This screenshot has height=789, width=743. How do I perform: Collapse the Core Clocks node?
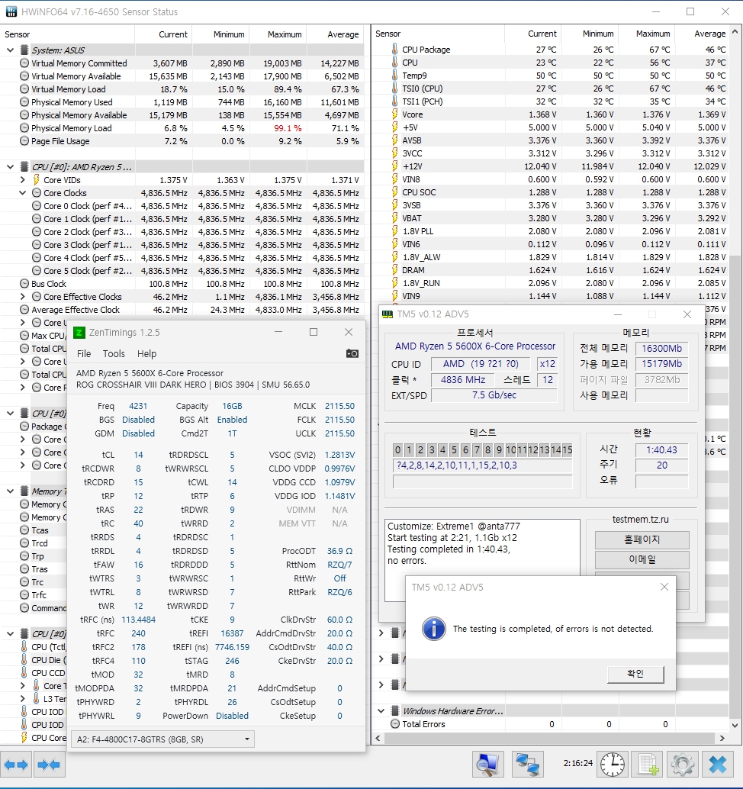[23, 193]
